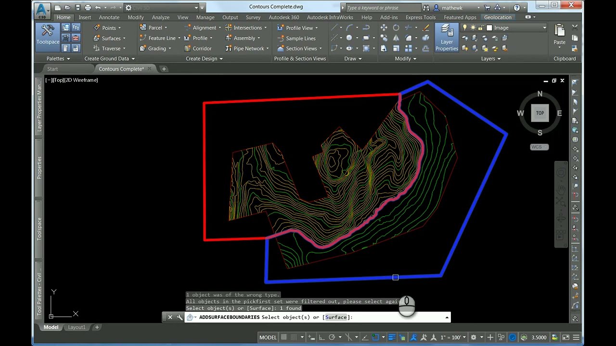Click the Sample Lines tool
616x346 pixels.
(x=296, y=38)
